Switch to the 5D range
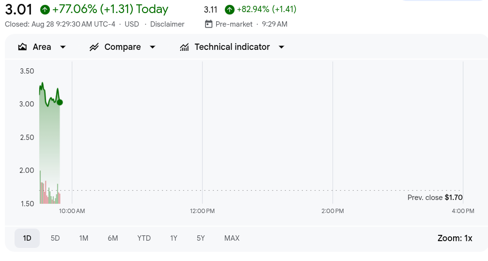 (55, 238)
